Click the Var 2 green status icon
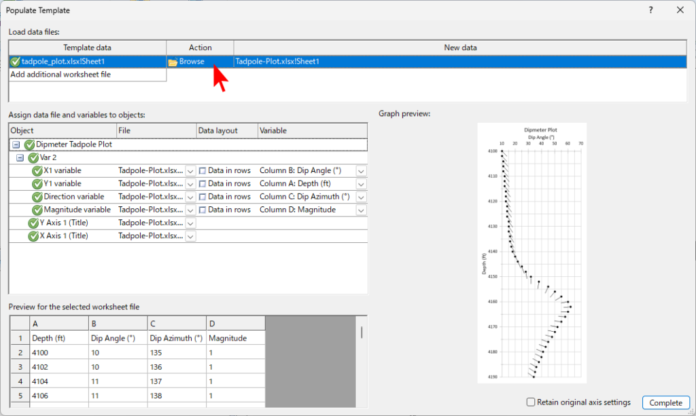This screenshot has height=416, width=696. pyautogui.click(x=33, y=157)
